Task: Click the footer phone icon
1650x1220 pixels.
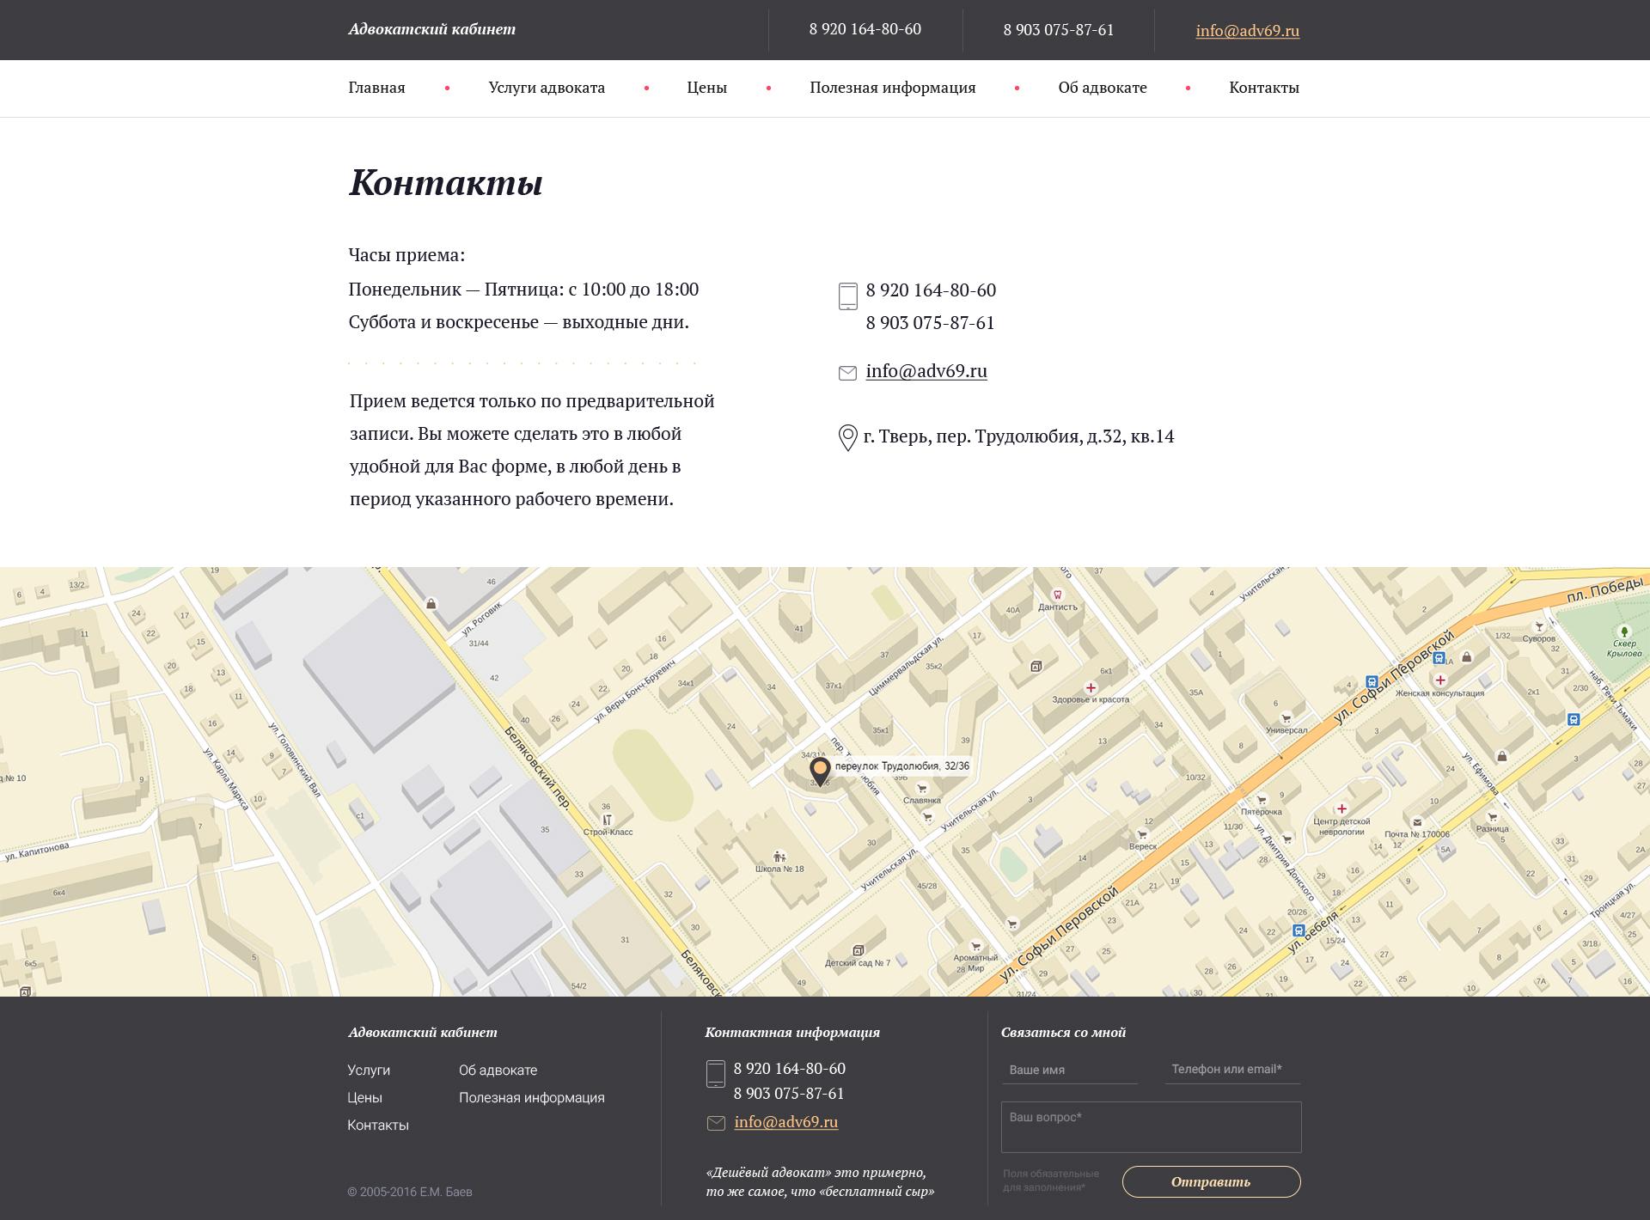Action: (715, 1074)
